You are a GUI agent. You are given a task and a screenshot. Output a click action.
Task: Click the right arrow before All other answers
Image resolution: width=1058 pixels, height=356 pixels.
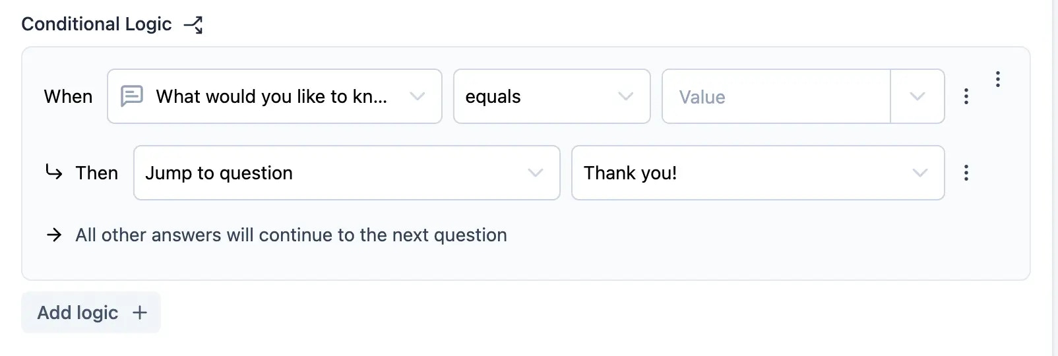pyautogui.click(x=54, y=235)
